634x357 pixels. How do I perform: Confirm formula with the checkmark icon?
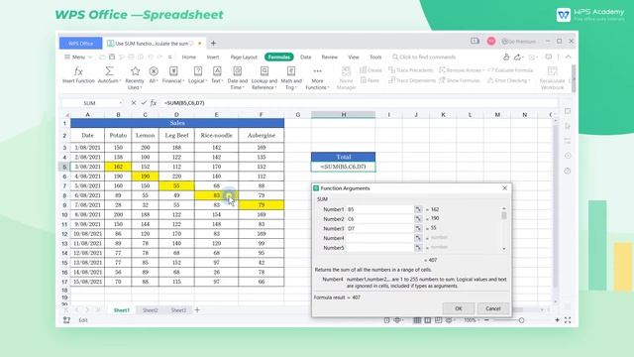coord(144,103)
